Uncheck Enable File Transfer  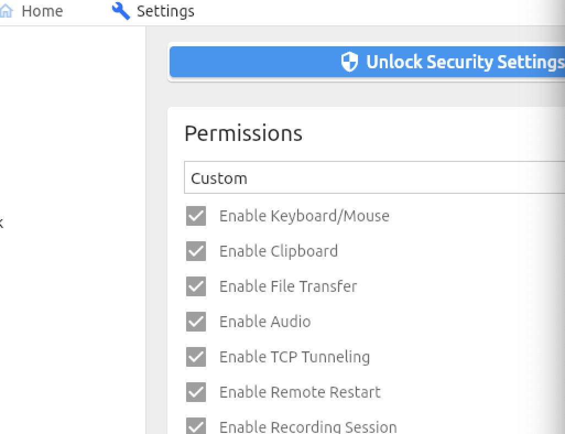pos(196,286)
